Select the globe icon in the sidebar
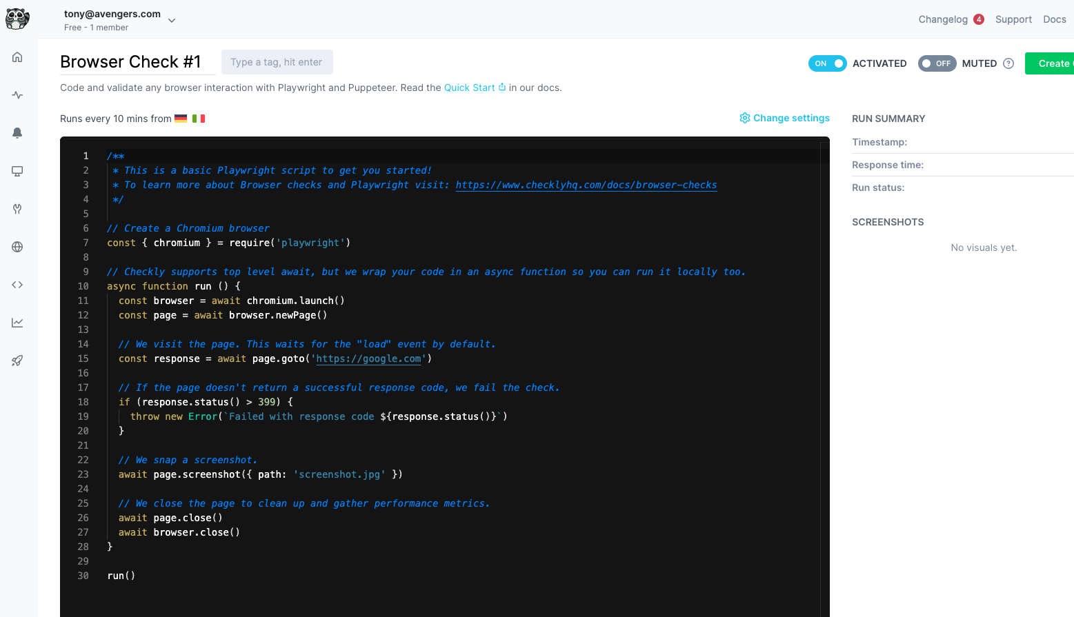Image resolution: width=1074 pixels, height=617 pixels. point(17,246)
